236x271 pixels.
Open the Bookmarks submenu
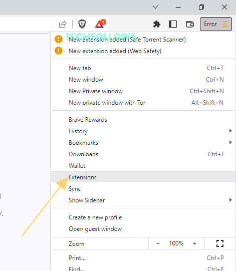143,143
